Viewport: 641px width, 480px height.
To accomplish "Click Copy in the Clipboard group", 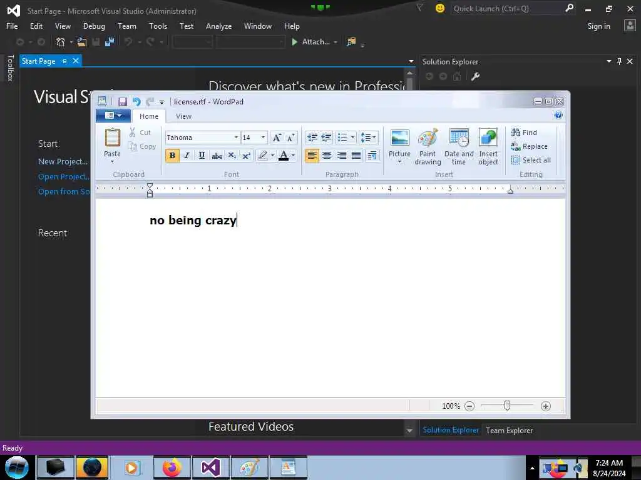I will pyautogui.click(x=142, y=146).
